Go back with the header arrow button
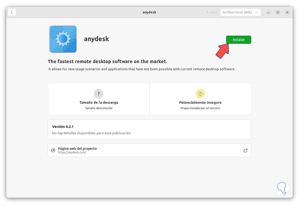The height and width of the screenshot is (206, 299). pos(12,12)
